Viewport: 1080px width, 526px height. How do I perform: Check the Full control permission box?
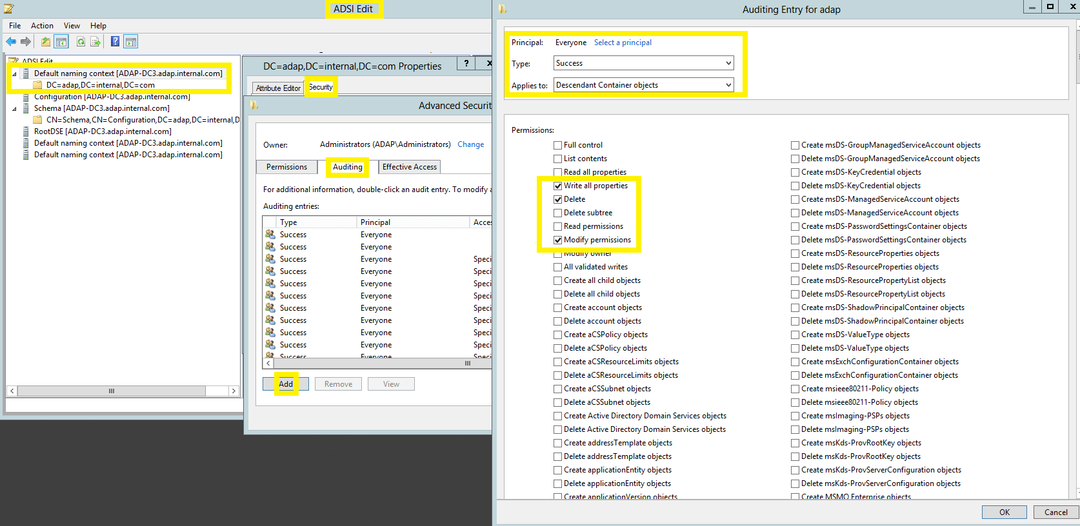(x=557, y=145)
